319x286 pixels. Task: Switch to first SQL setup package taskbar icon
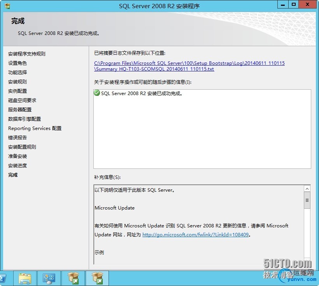73,278
